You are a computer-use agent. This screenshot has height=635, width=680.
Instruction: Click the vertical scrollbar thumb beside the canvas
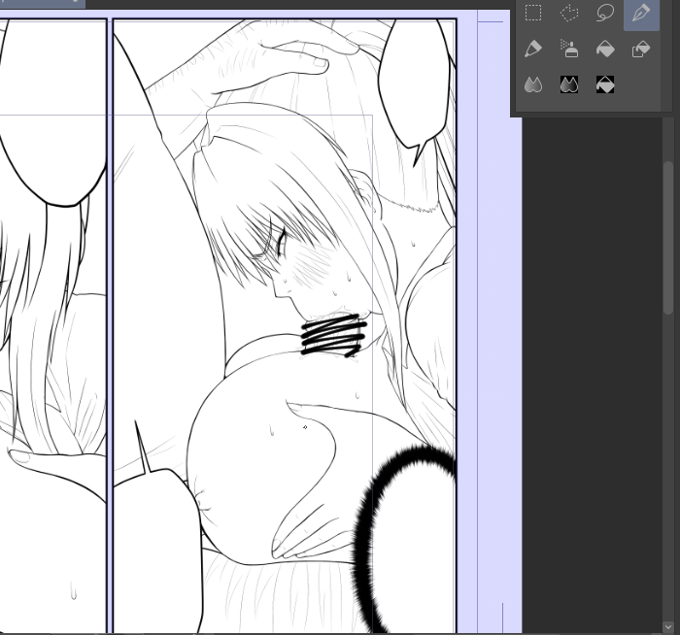(x=668, y=238)
